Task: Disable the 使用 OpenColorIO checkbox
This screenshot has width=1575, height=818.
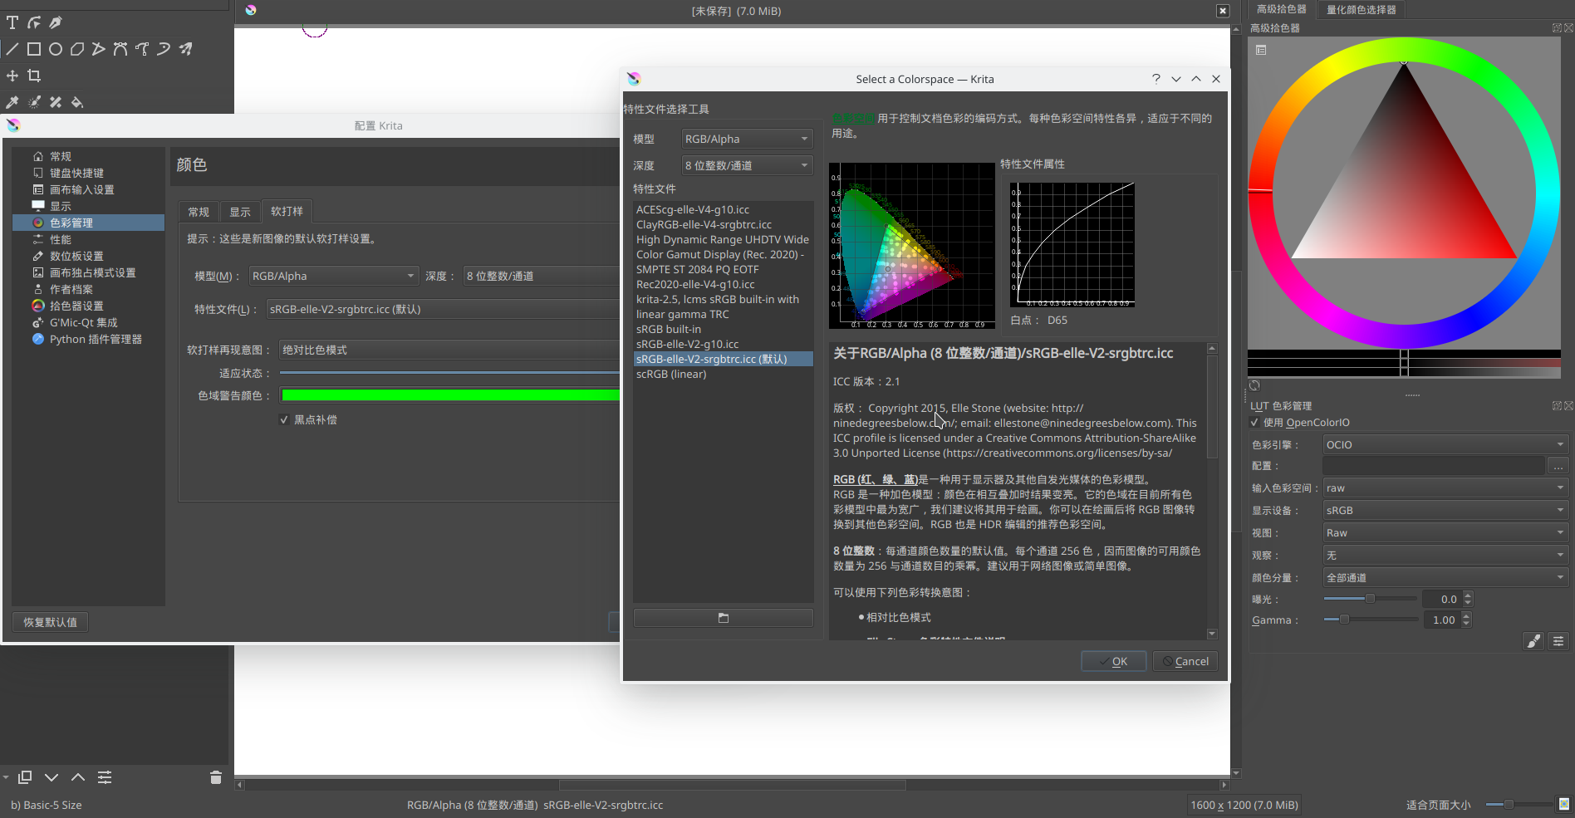Action: coord(1254,422)
